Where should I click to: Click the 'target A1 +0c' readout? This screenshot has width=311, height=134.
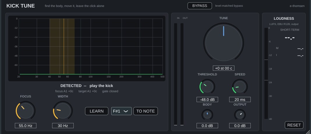tap(88, 91)
